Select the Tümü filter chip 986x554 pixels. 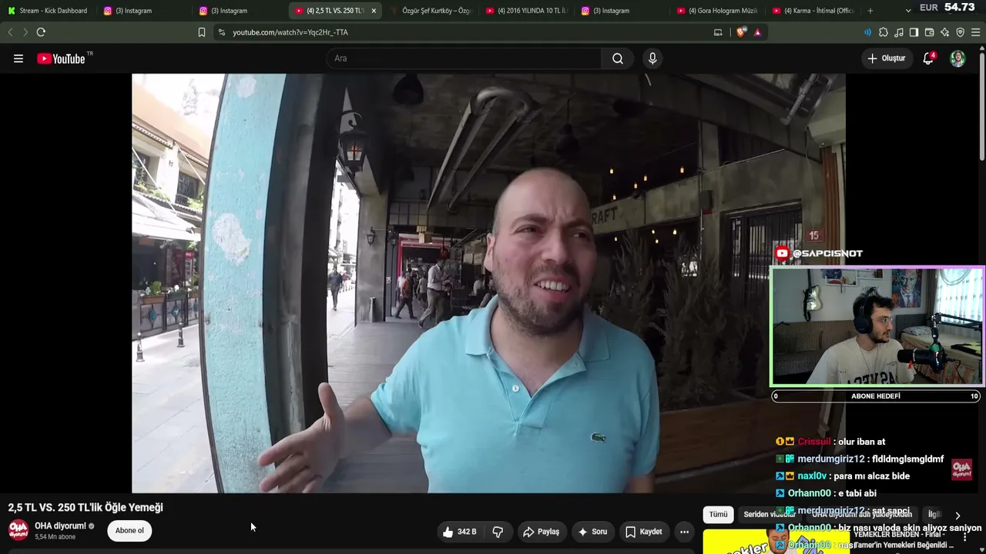tap(718, 515)
